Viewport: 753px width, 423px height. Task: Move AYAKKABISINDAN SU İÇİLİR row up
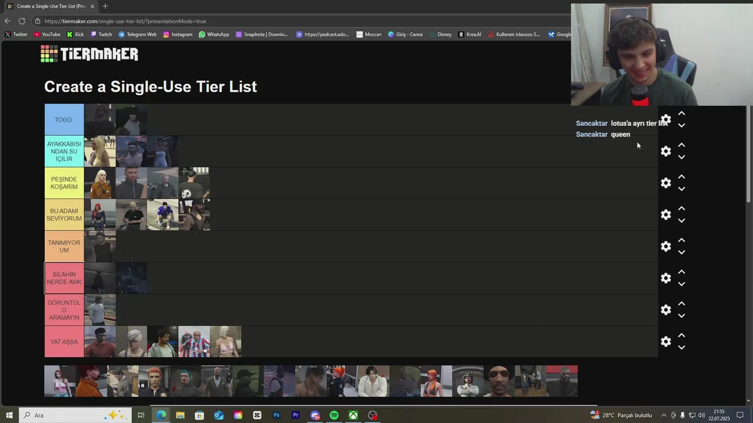(681, 145)
